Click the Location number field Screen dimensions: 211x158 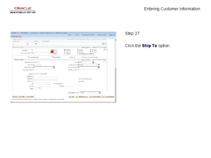(x=30, y=50)
